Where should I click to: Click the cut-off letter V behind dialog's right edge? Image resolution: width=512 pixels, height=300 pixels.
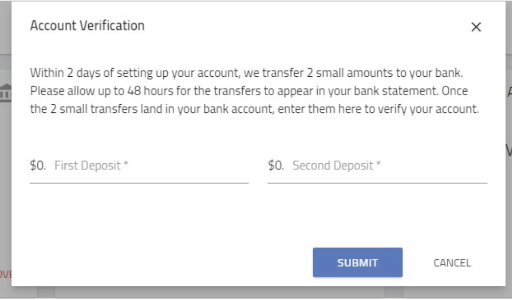click(x=509, y=151)
